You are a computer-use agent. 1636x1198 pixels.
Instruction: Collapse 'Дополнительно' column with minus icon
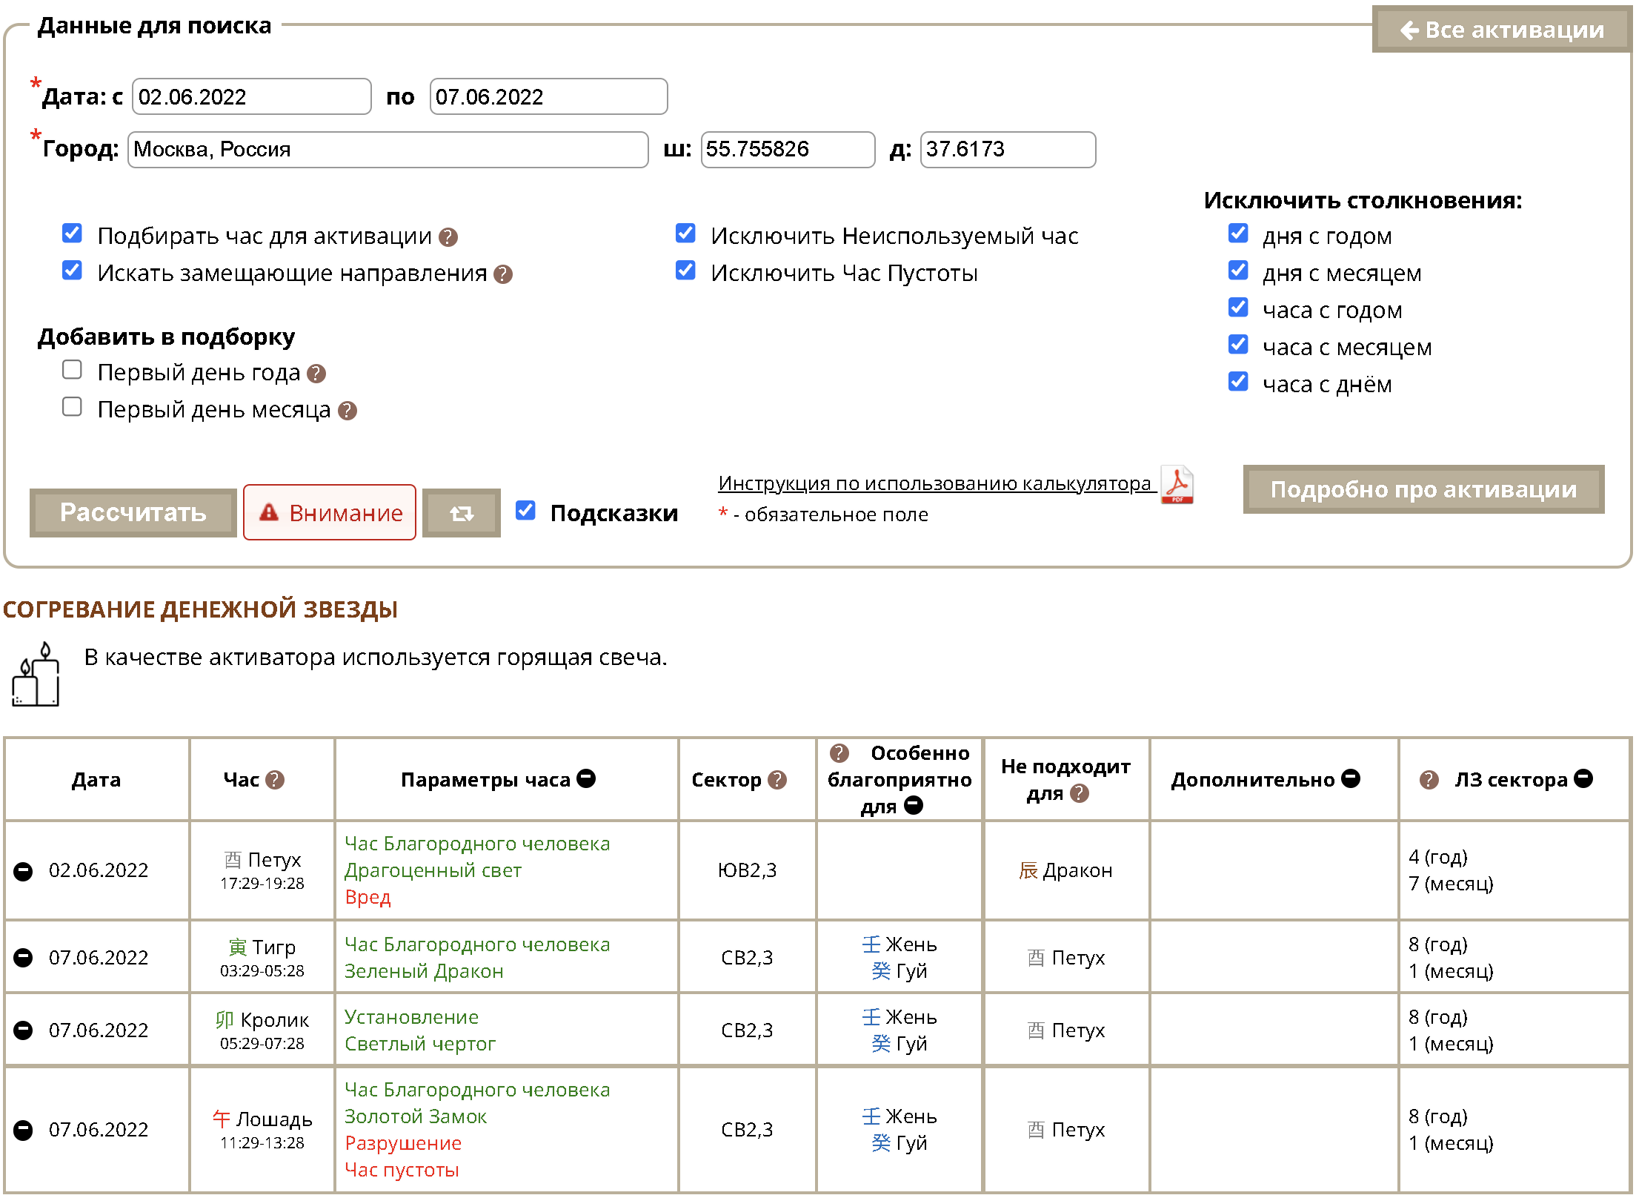(1351, 778)
